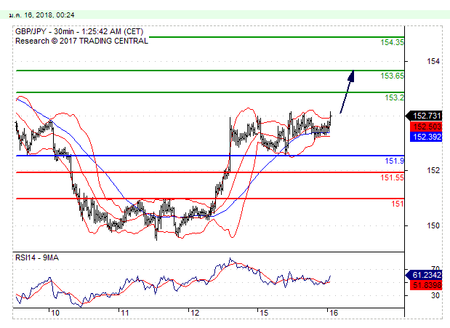Click the date header 16, 2018, 00:24
450x328 pixels.
click(x=42, y=15)
